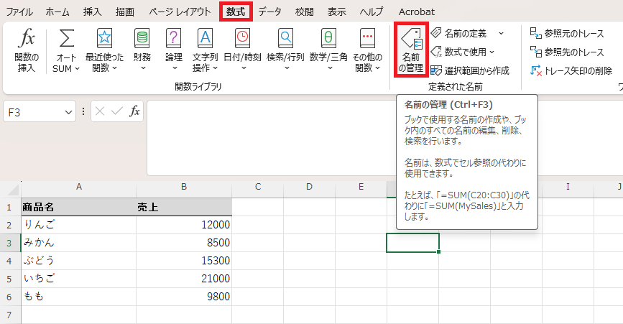This screenshot has width=623, height=324.
Task: Click 名前の定義 tag icon
Action: click(436, 33)
